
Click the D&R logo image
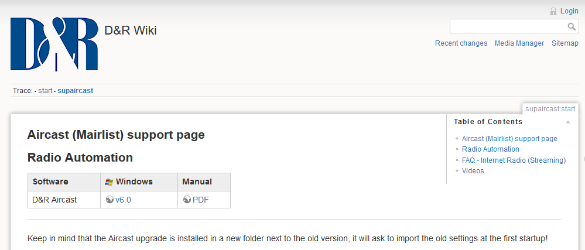[54, 44]
